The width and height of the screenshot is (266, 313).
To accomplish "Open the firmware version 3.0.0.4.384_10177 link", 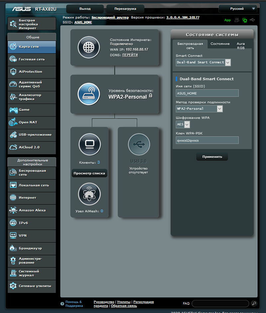I will [183, 17].
